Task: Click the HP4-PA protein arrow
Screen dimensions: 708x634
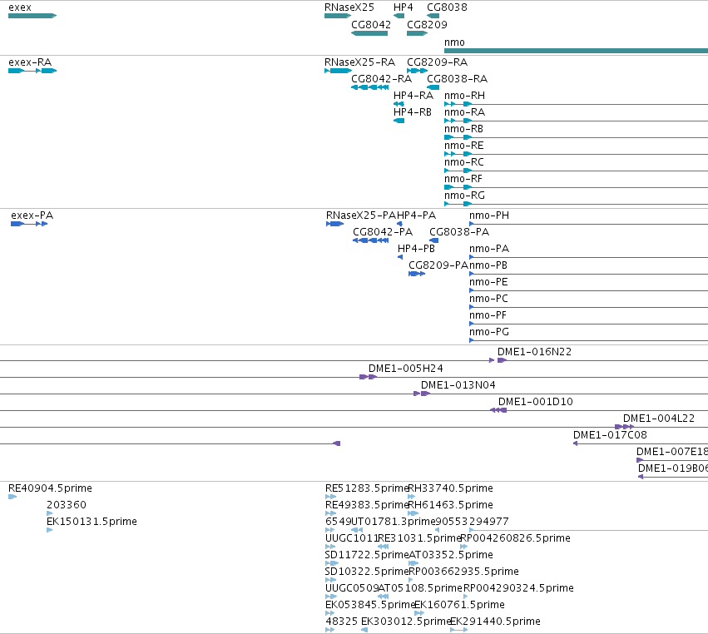Action: pyautogui.click(x=399, y=224)
